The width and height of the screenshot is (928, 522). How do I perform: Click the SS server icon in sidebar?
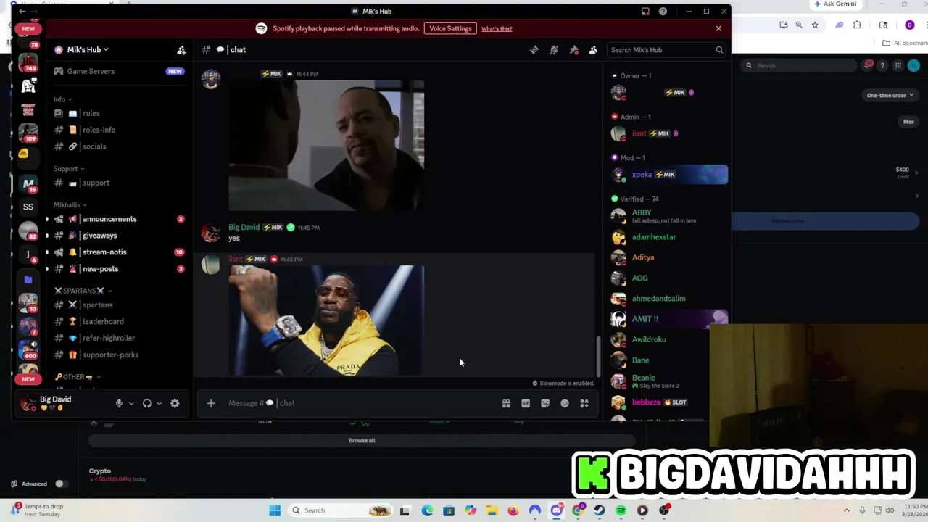[28, 207]
